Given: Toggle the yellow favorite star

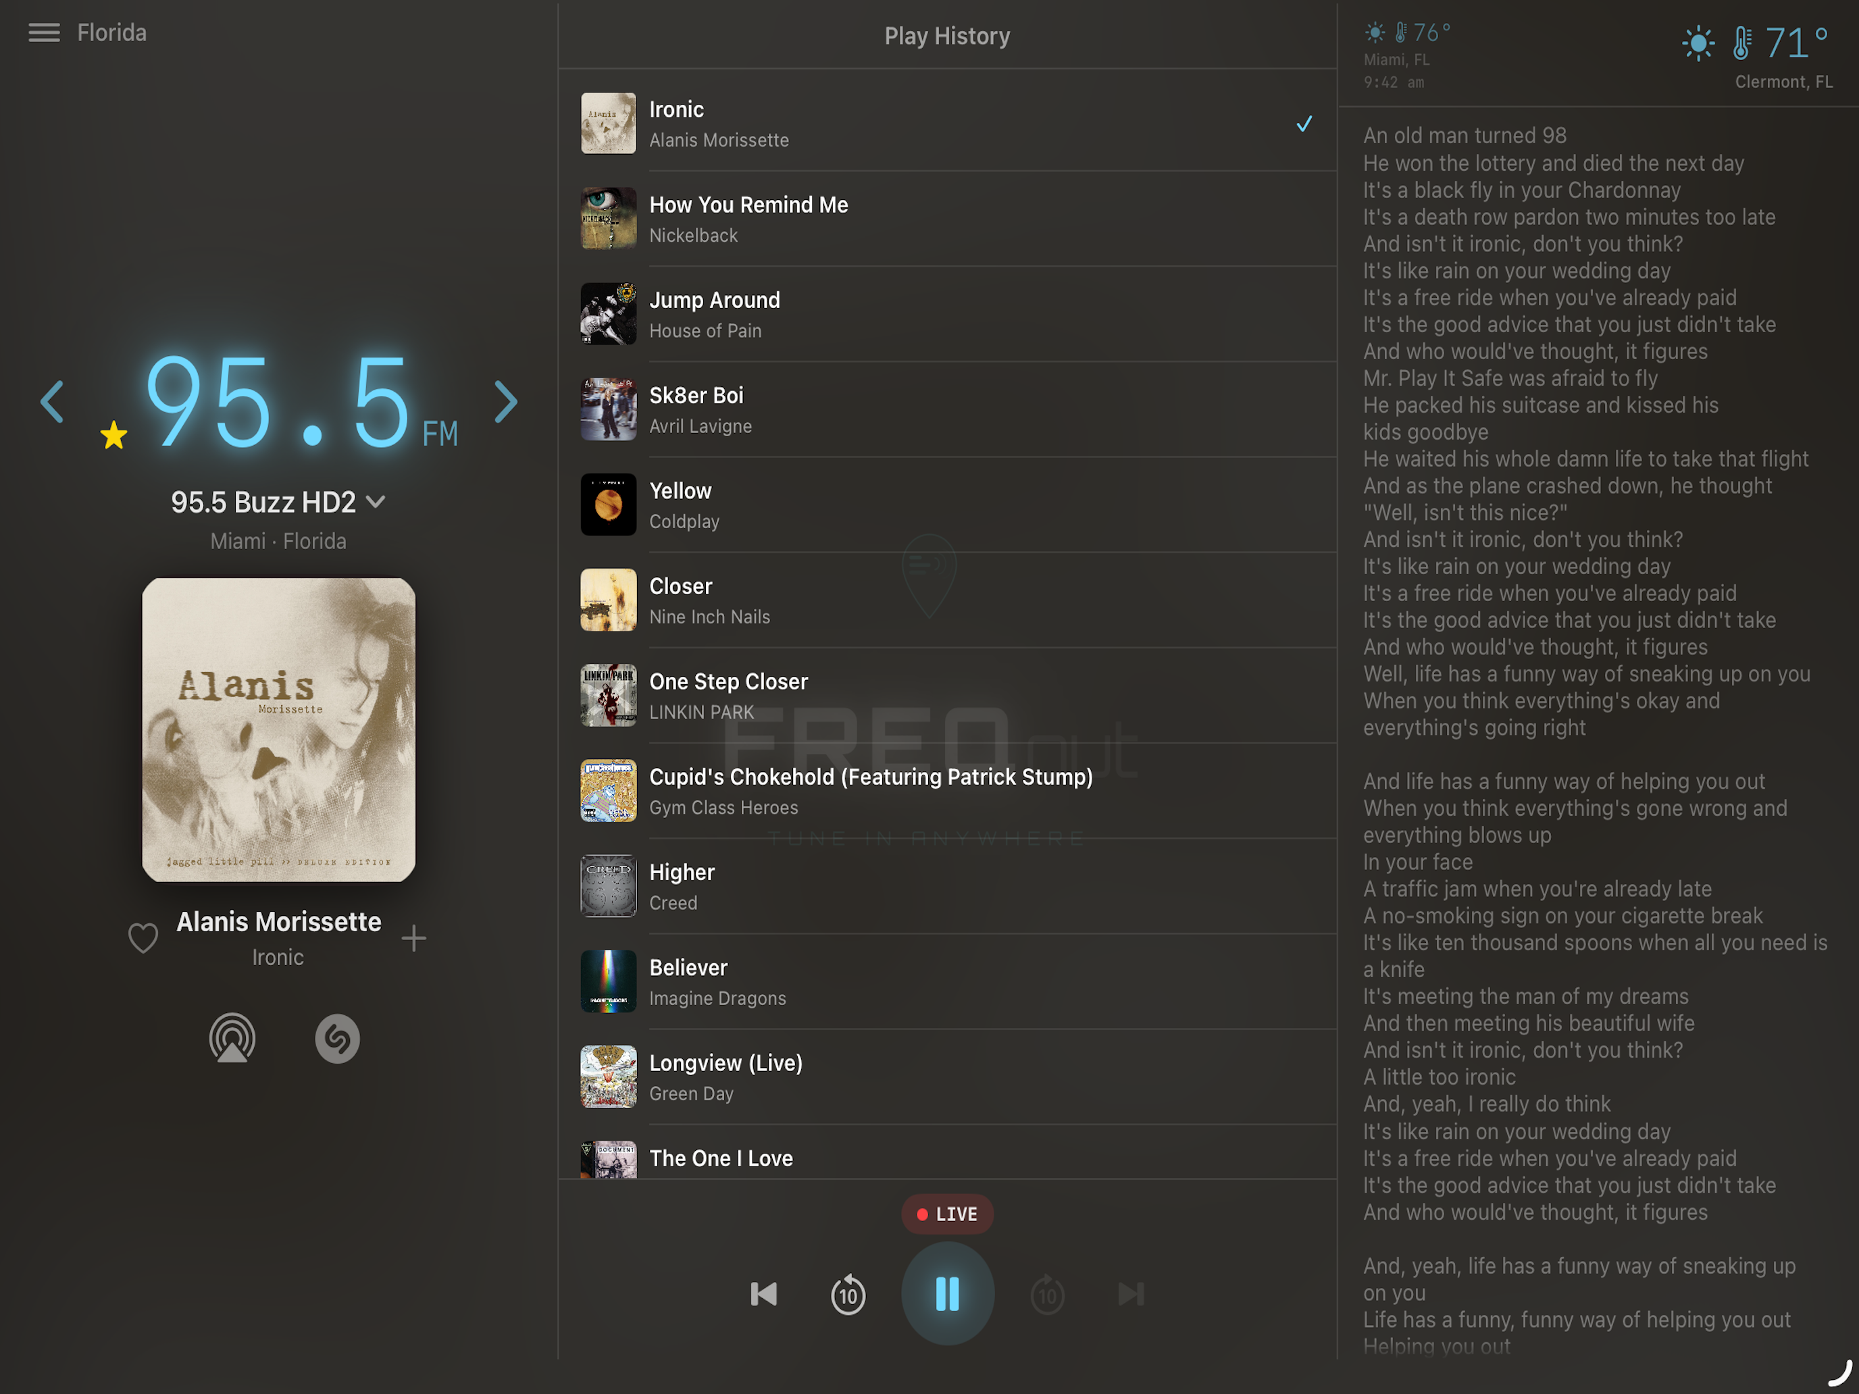Looking at the screenshot, I should 113,435.
